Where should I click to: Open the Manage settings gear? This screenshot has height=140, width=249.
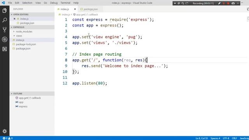tap(4, 131)
